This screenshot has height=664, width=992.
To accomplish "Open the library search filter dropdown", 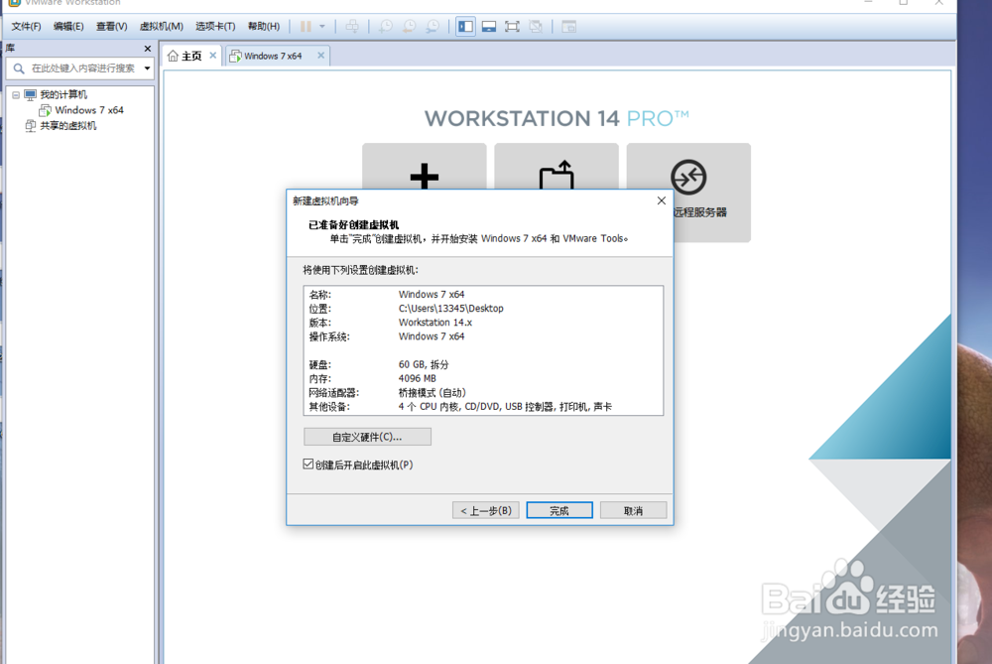I will click(148, 68).
